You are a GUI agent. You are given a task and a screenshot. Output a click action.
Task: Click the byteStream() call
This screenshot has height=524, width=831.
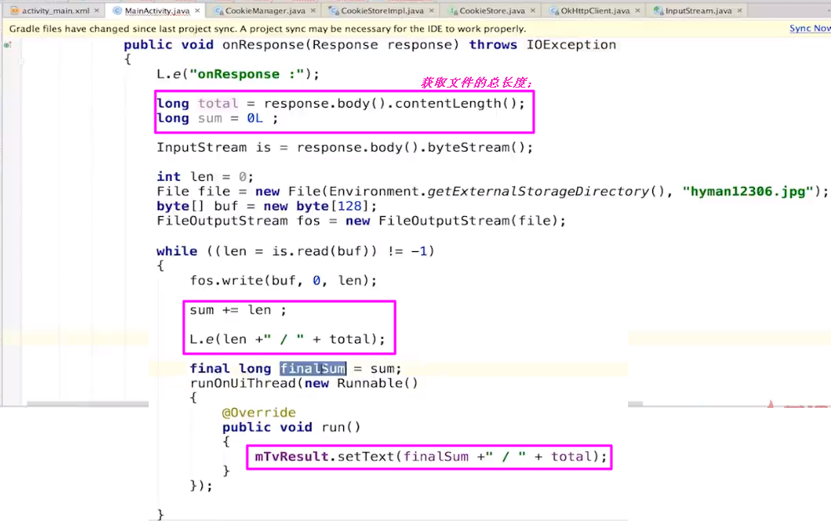click(x=476, y=147)
